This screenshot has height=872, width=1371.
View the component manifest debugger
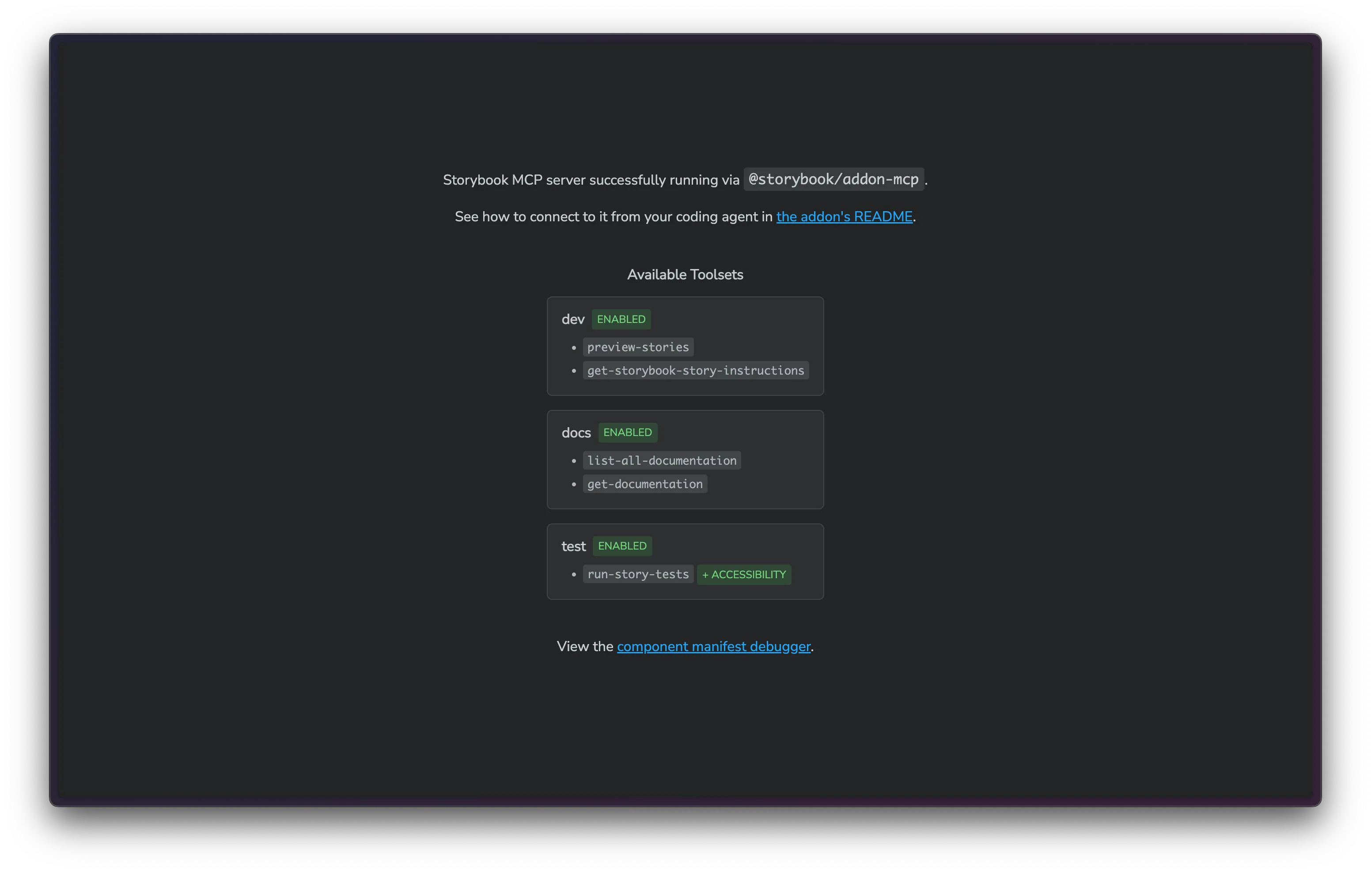pos(713,646)
